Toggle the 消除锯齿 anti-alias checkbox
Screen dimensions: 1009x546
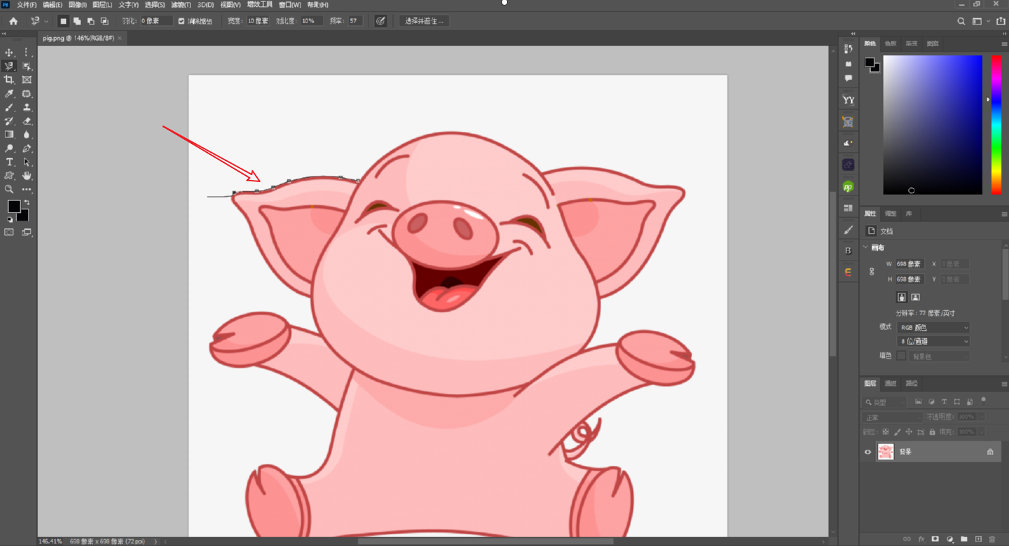tap(181, 21)
